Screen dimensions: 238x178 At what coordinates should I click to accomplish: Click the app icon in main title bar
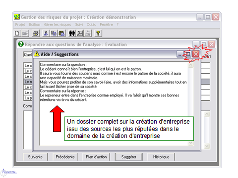17,17
